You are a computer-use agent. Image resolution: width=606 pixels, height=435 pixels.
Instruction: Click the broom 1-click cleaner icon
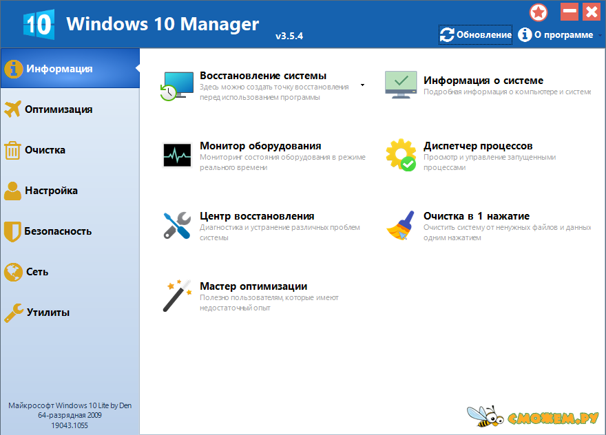[401, 225]
